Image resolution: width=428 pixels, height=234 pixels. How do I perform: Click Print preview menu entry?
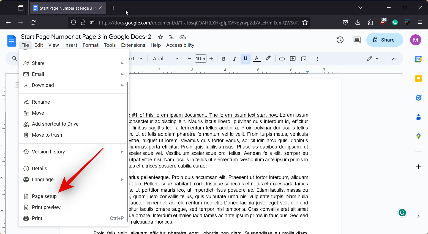coord(46,207)
